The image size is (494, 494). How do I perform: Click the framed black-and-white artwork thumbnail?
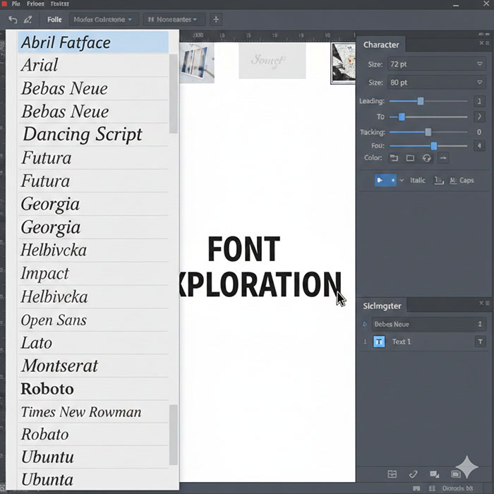coord(343,64)
